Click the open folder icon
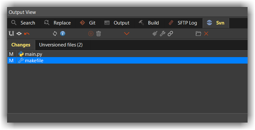 (198, 34)
